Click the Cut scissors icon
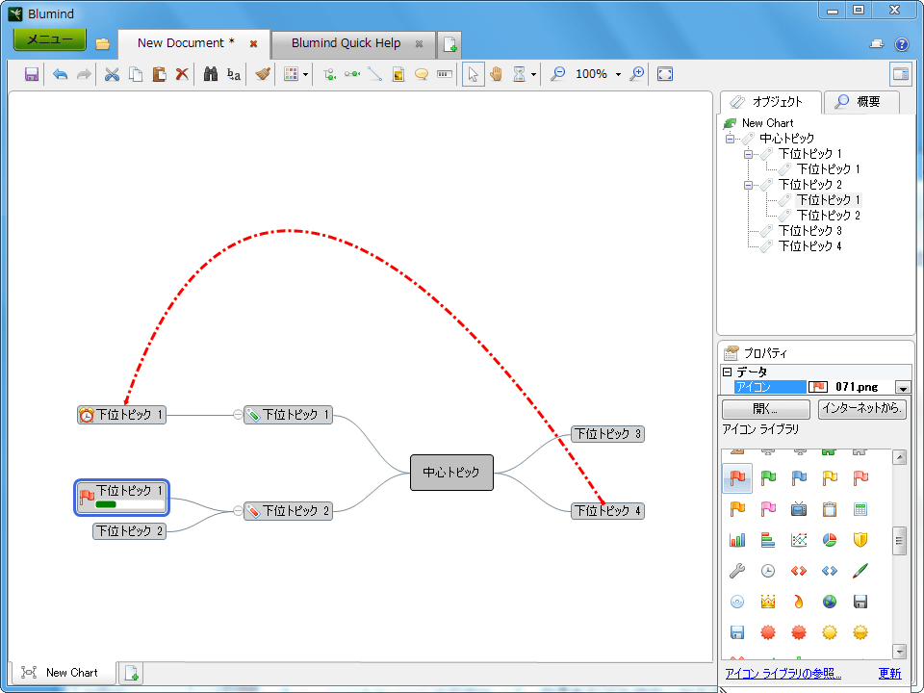Screen dimensions: 924x693 [x=112, y=74]
